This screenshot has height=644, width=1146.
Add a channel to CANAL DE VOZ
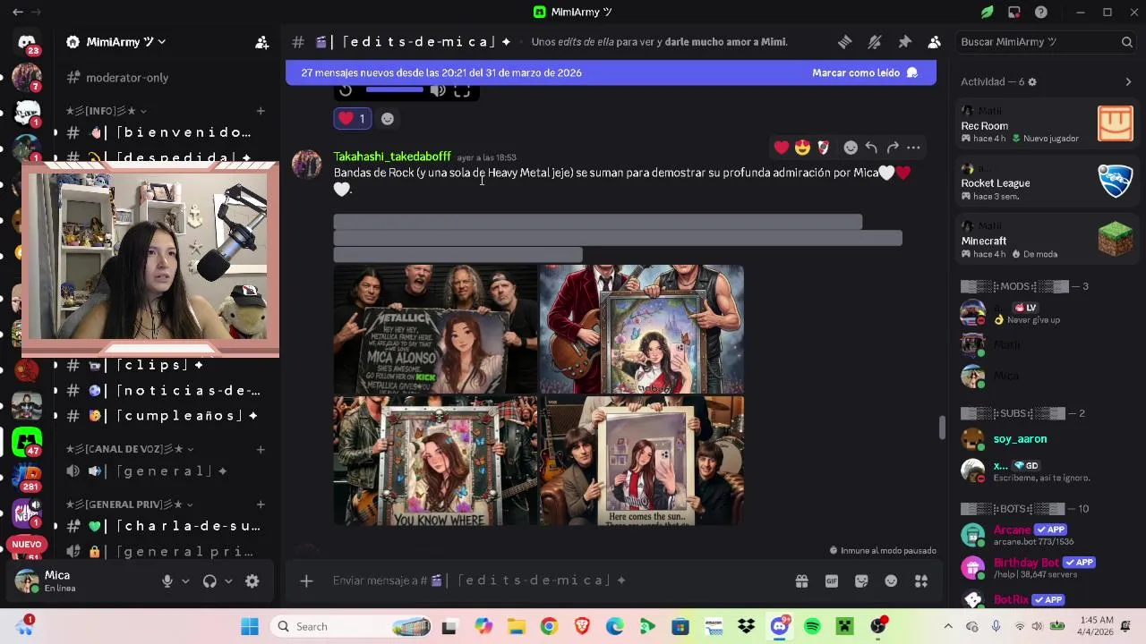point(261,449)
